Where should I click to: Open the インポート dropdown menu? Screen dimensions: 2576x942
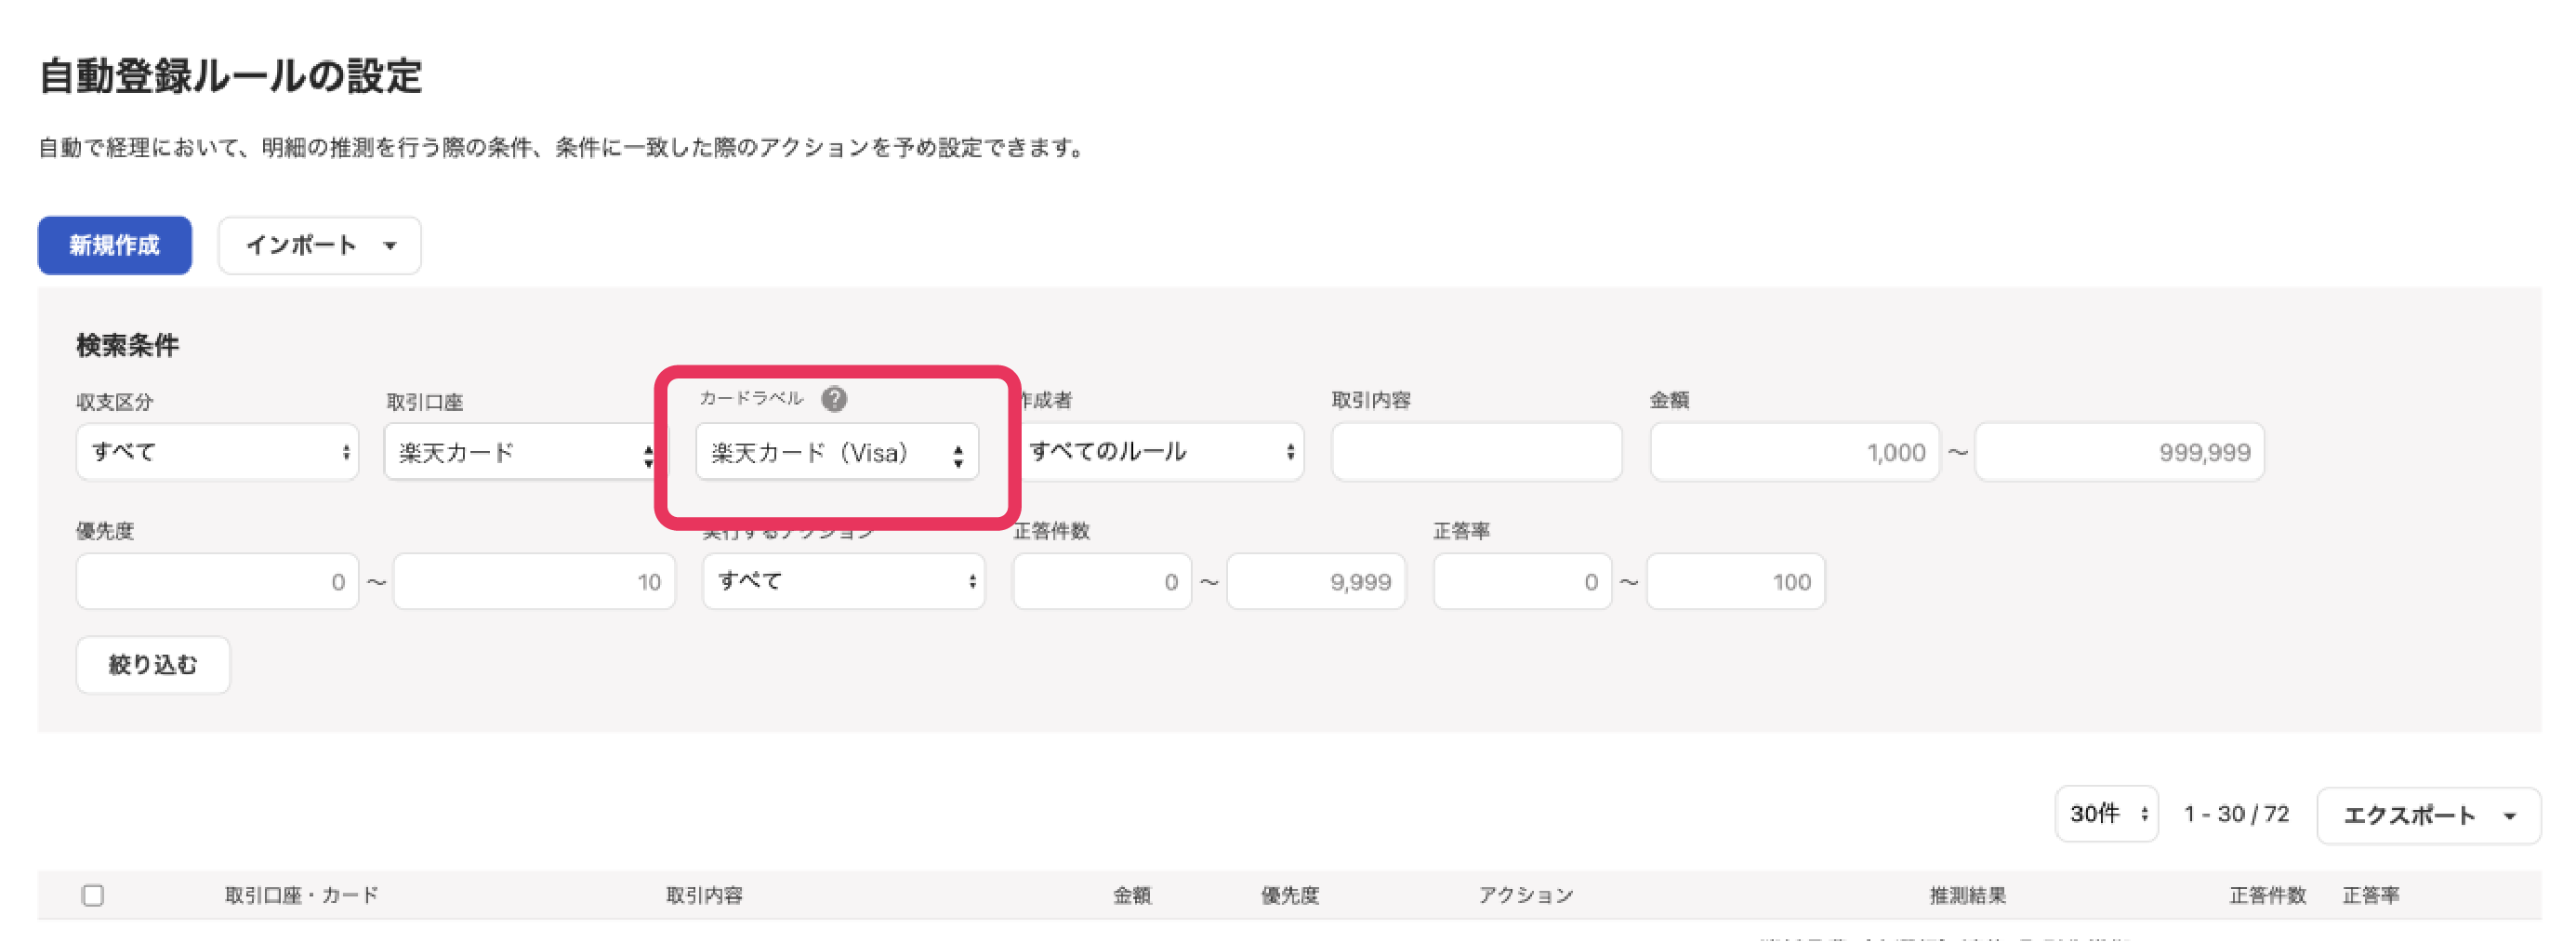click(320, 245)
